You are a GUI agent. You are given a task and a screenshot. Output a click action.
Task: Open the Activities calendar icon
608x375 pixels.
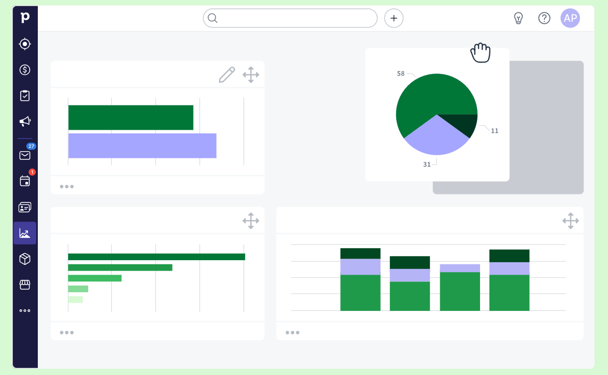click(25, 181)
